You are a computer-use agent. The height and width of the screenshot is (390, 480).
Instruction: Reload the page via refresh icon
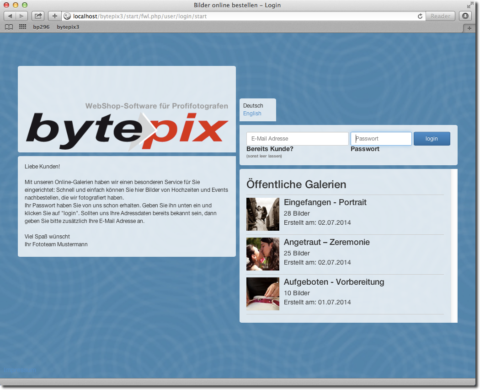coord(420,16)
